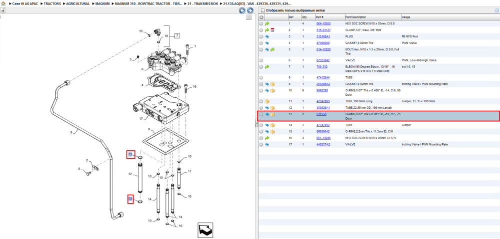The width and height of the screenshot is (500, 239).
Task: Open part number link 515-23127
Action: (x=323, y=30)
